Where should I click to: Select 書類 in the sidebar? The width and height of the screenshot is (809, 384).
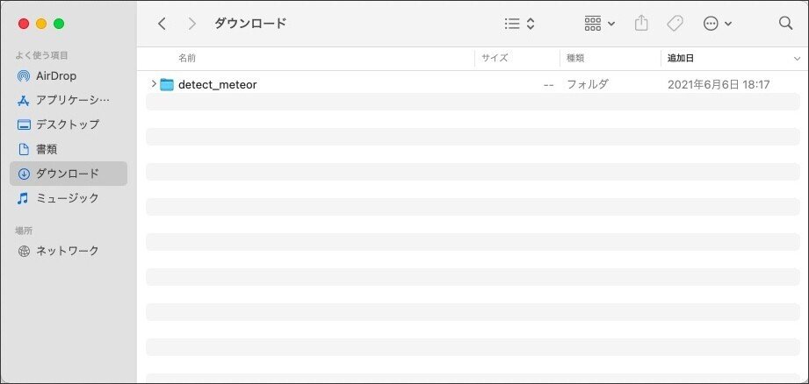(x=47, y=149)
